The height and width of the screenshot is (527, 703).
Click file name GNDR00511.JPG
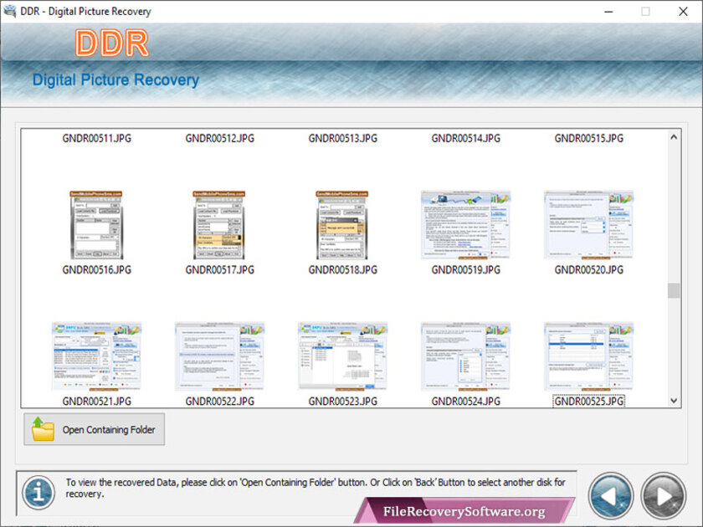click(97, 139)
